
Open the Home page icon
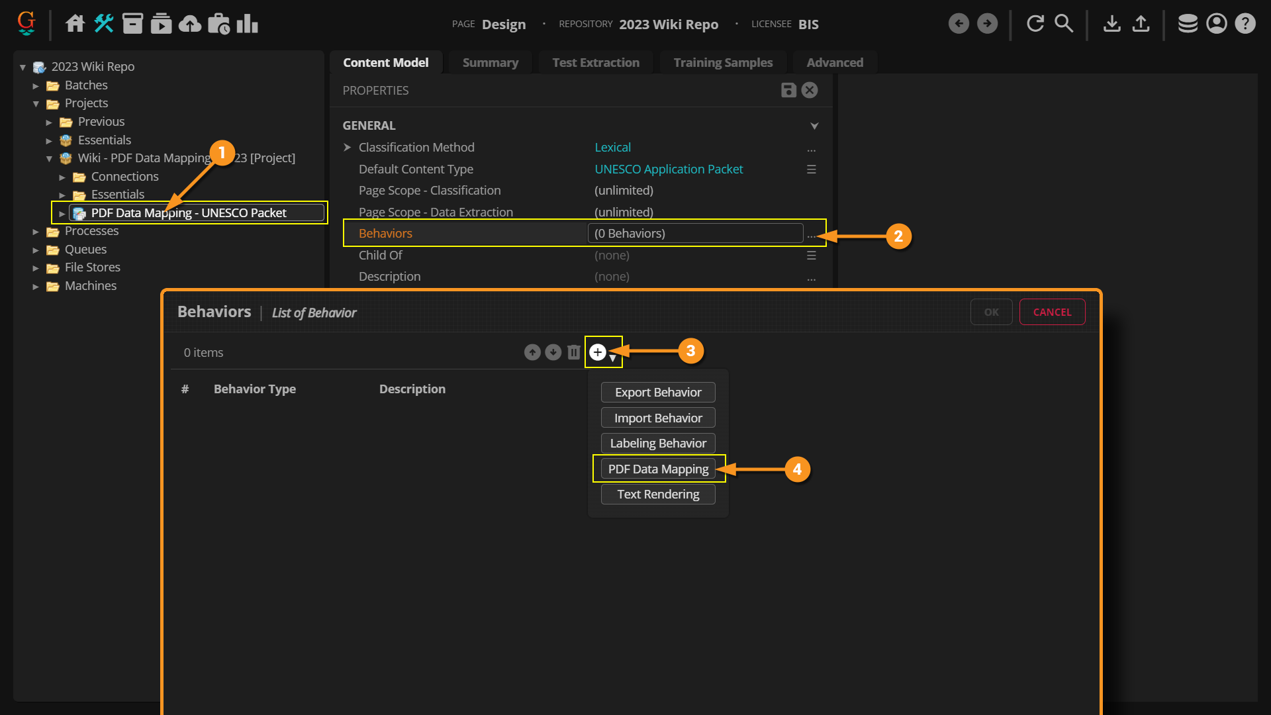point(75,24)
